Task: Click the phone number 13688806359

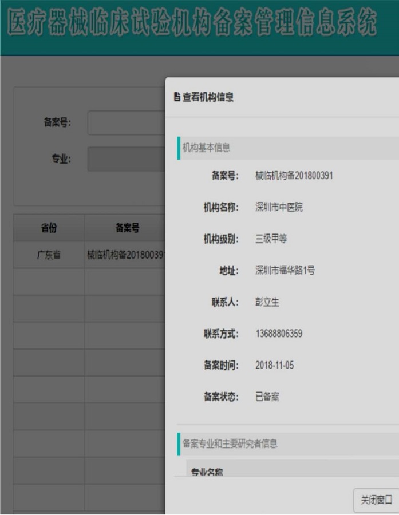Action: (x=279, y=334)
